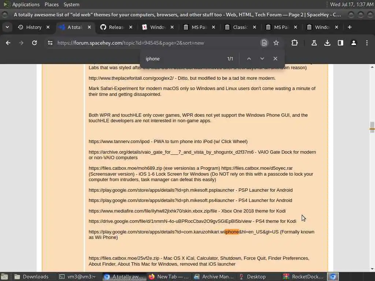Open Downloads window from the taskbar
Viewport: 375px width, 281px height.
click(x=31, y=277)
